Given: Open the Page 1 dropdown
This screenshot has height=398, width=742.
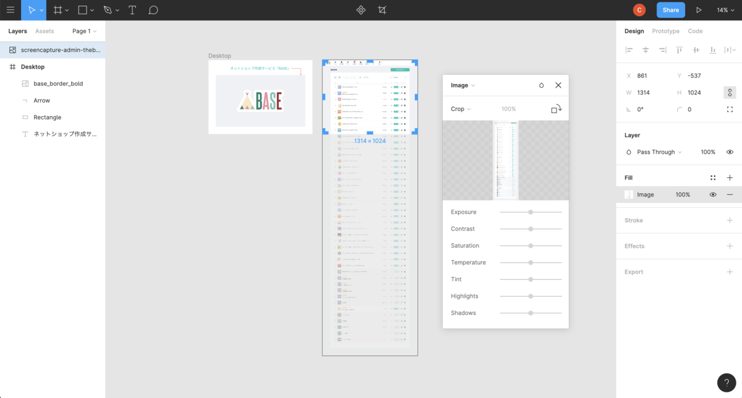Looking at the screenshot, I should pos(84,31).
